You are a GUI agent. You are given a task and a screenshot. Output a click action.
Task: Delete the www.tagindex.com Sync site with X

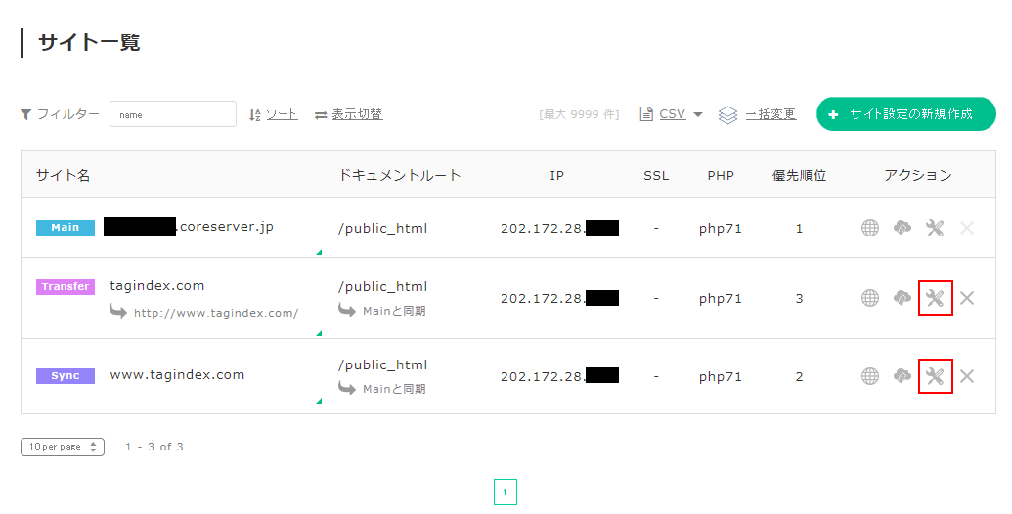click(967, 376)
